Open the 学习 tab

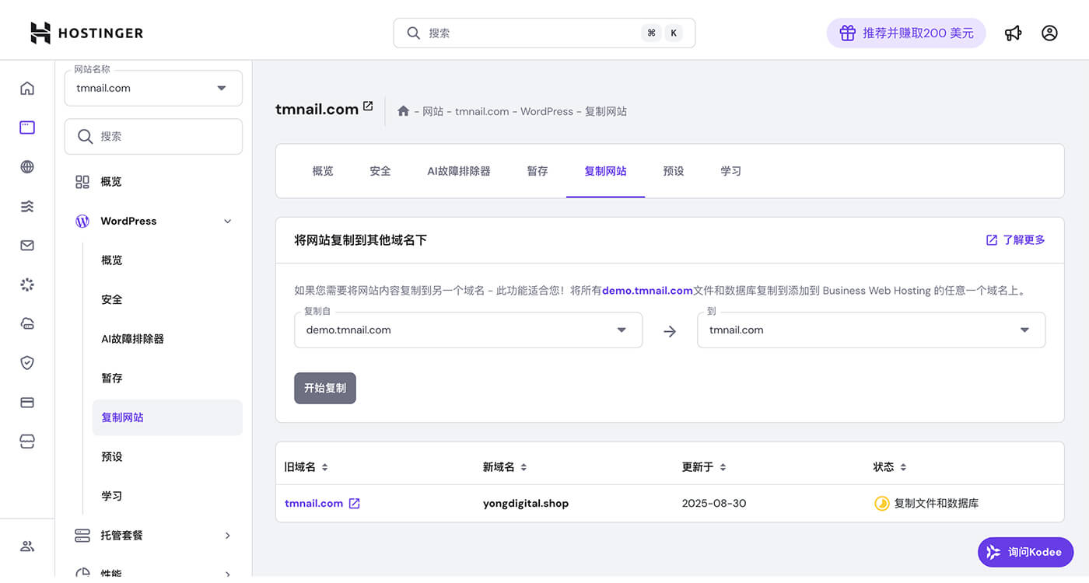tap(731, 171)
